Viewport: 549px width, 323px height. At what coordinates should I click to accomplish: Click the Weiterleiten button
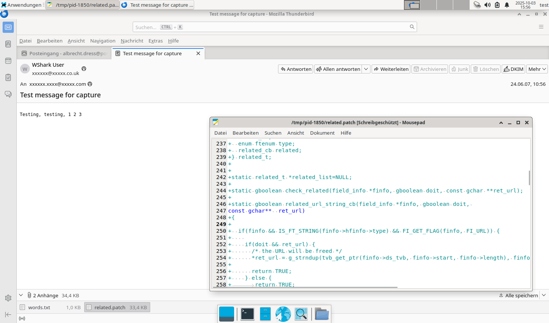[391, 69]
